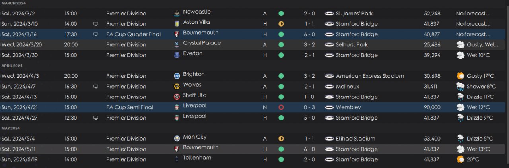The height and width of the screenshot is (168, 509).
Task: Open the Everton team link
Action: (x=193, y=54)
